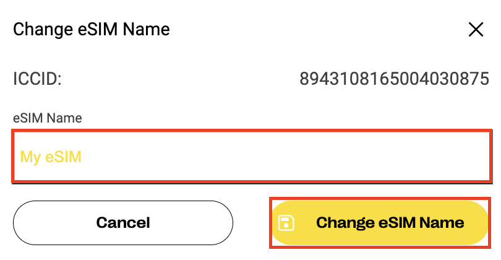Click the ICCID label
This screenshot has width=501, height=260.
pyautogui.click(x=37, y=79)
